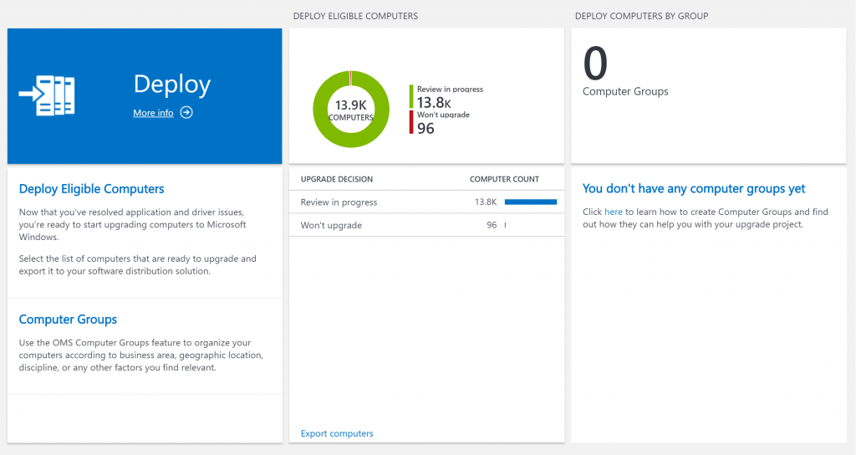Select the 13.9K Computers chart center
The height and width of the screenshot is (455, 856).
[x=350, y=110]
